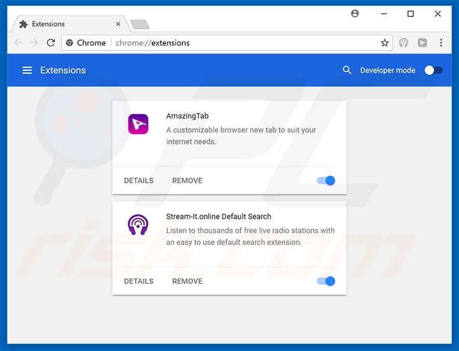Reload the current page

pyautogui.click(x=51, y=43)
